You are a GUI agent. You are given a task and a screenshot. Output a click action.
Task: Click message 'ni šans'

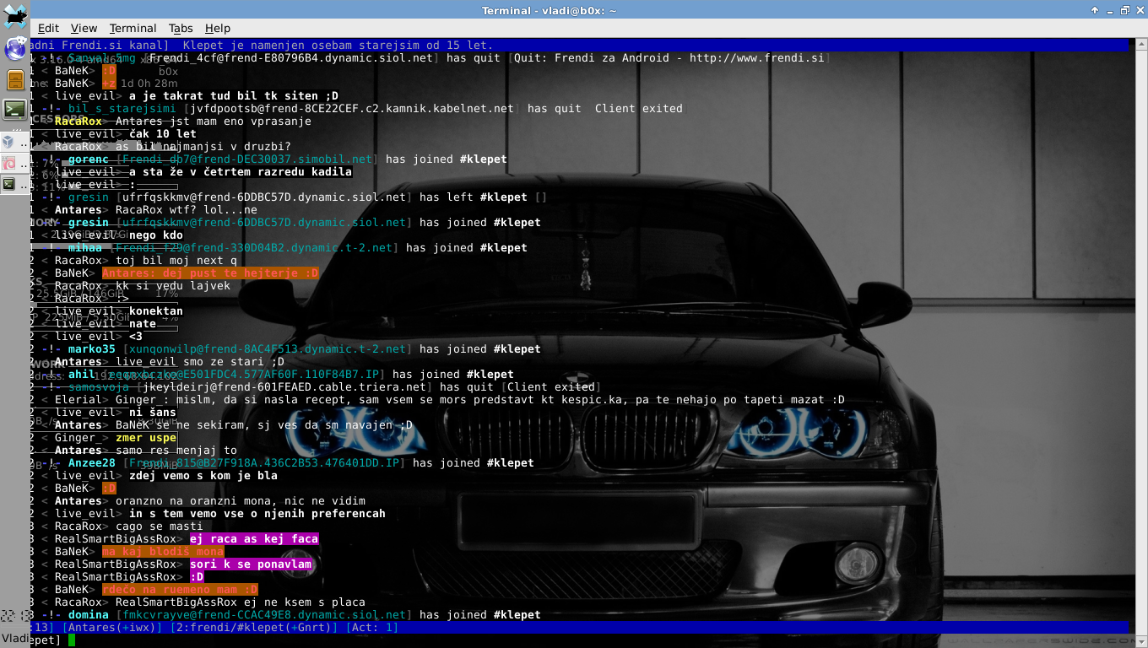click(153, 413)
